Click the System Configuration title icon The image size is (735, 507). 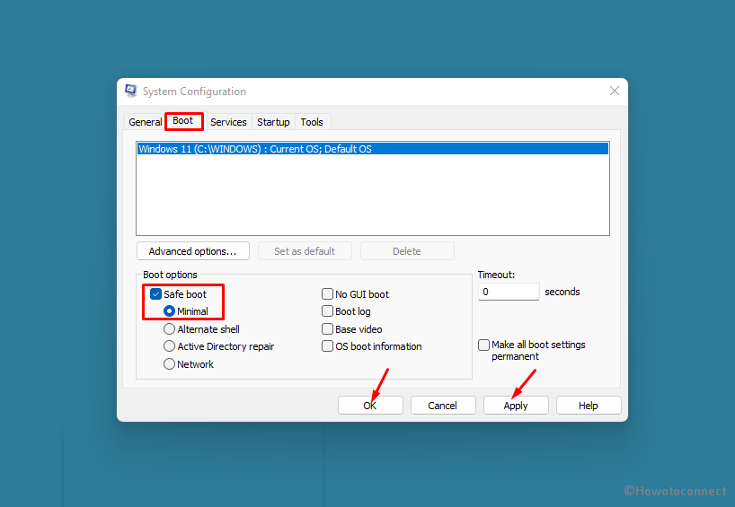131,91
